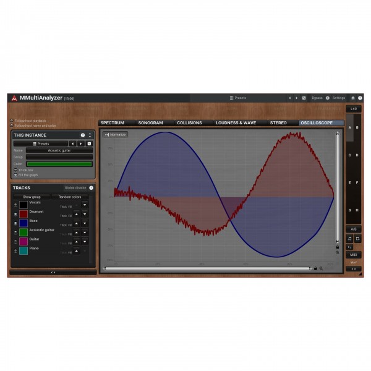Open the Settings menu
The width and height of the screenshot is (371, 371).
point(339,98)
